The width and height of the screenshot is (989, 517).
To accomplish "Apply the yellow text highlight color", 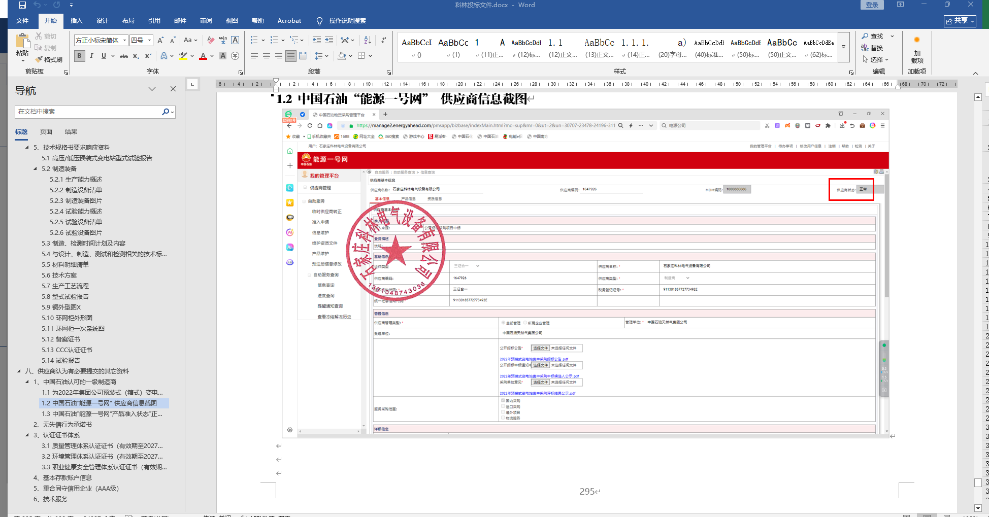I will coord(183,56).
